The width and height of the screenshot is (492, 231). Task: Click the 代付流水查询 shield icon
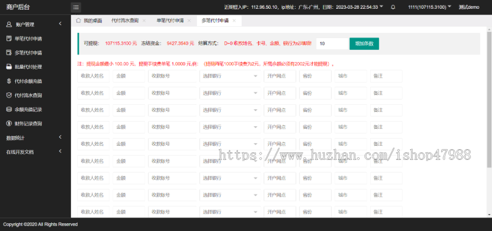[9, 95]
